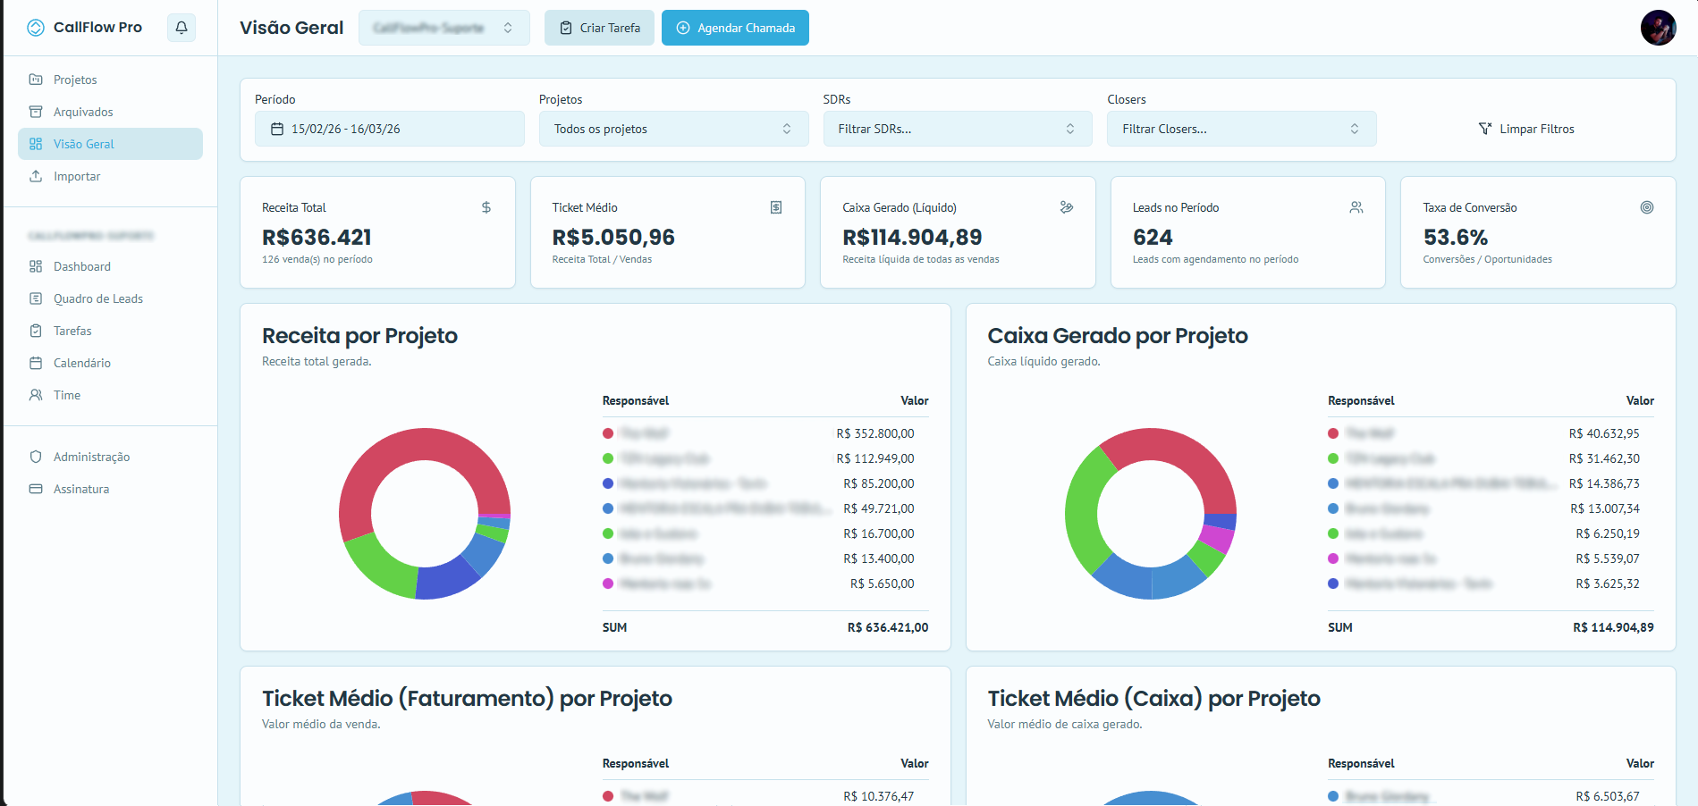Open the Filtrar Closers dropdown
The height and width of the screenshot is (806, 1698).
(x=1242, y=129)
